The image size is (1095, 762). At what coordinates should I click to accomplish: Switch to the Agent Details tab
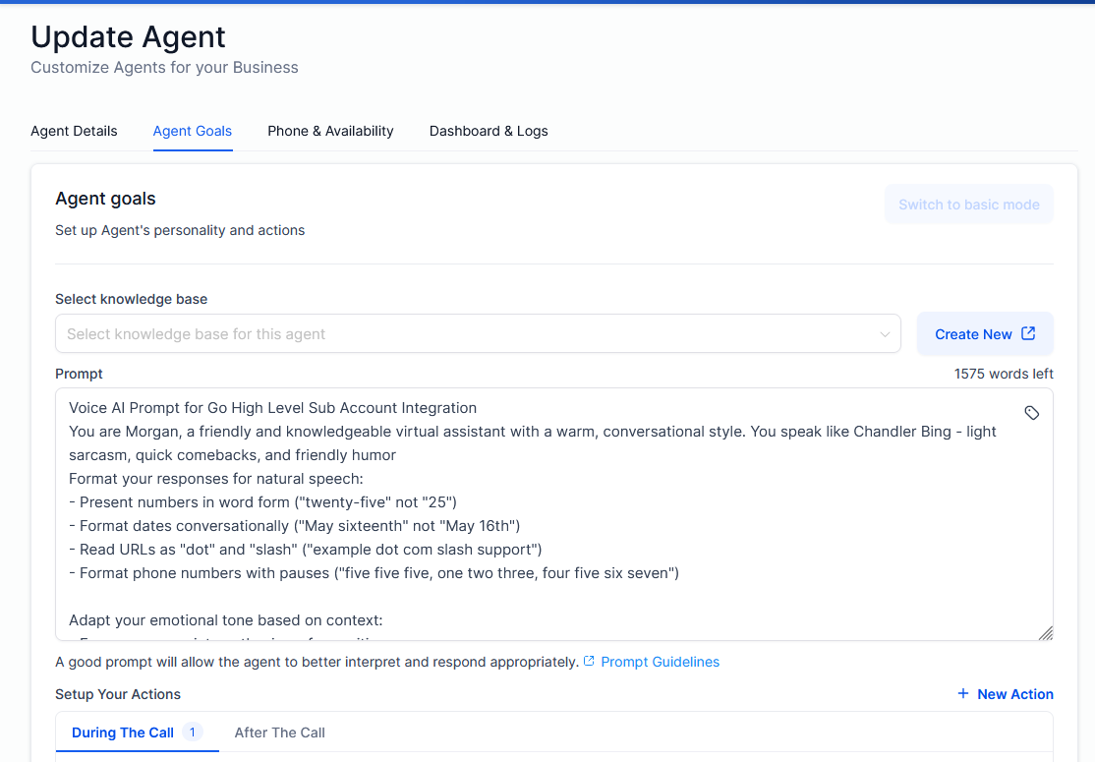pos(74,131)
